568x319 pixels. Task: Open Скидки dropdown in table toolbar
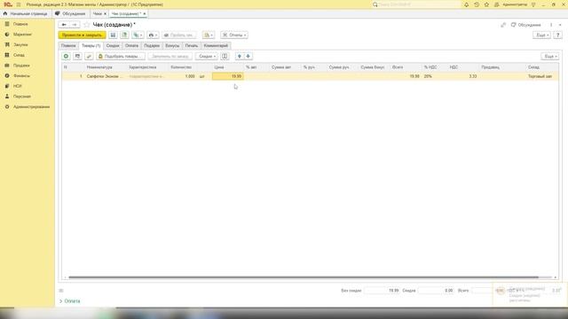(x=207, y=57)
